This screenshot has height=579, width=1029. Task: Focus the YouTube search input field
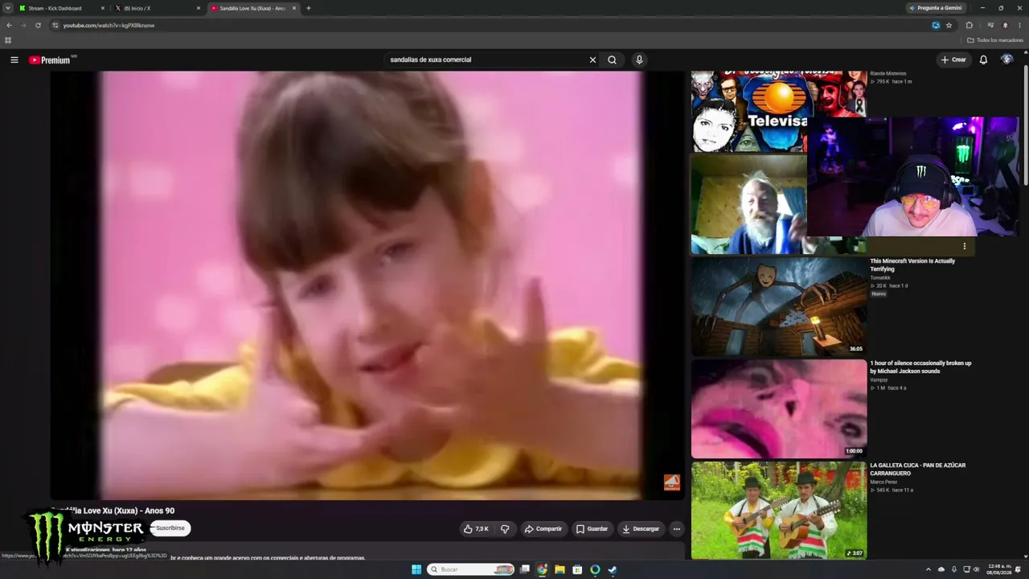[486, 60]
